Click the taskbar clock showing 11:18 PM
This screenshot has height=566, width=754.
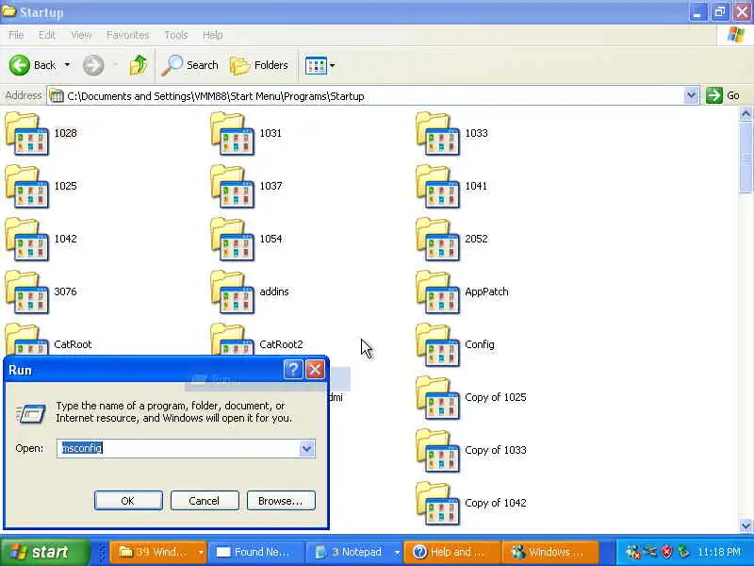click(x=719, y=552)
